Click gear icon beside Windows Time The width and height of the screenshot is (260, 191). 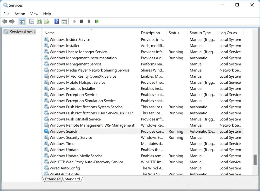coord(46,144)
